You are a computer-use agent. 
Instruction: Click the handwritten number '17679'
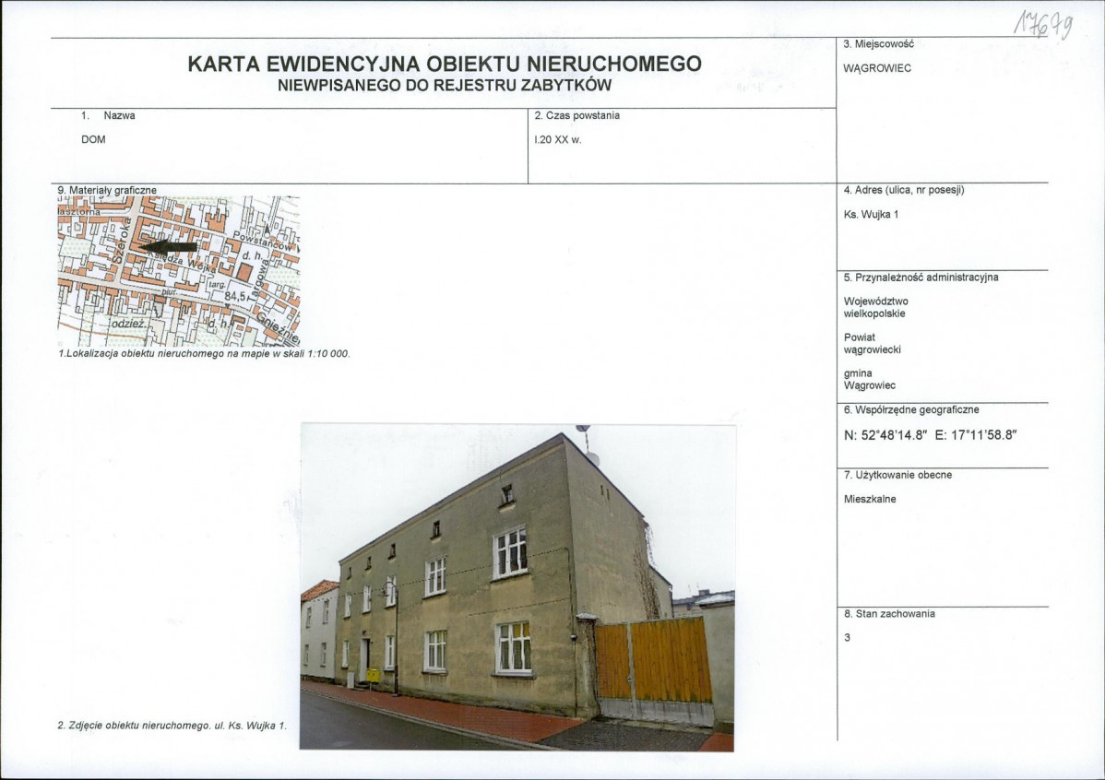coord(1044,26)
